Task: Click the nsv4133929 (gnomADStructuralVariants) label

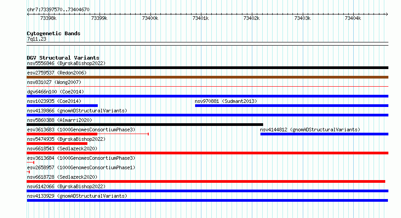Action: [x=77, y=196]
